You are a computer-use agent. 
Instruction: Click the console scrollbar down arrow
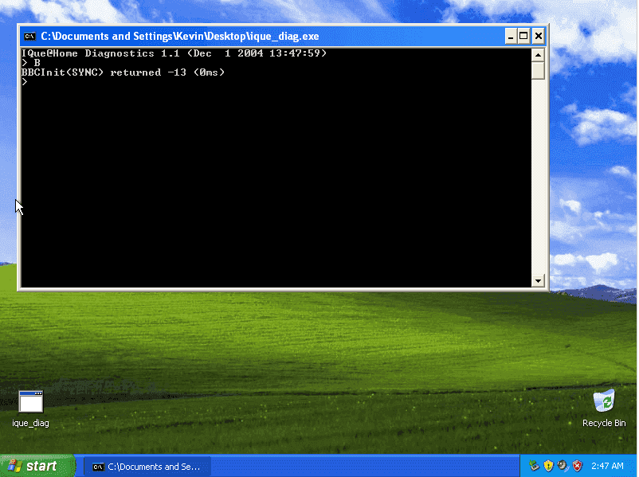[539, 280]
